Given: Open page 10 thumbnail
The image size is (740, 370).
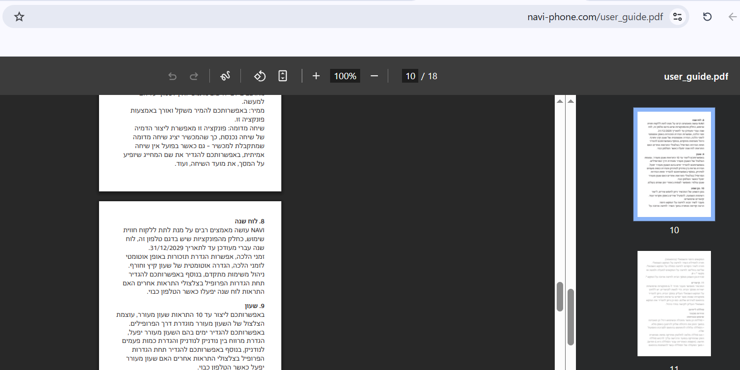Looking at the screenshot, I should (x=674, y=164).
